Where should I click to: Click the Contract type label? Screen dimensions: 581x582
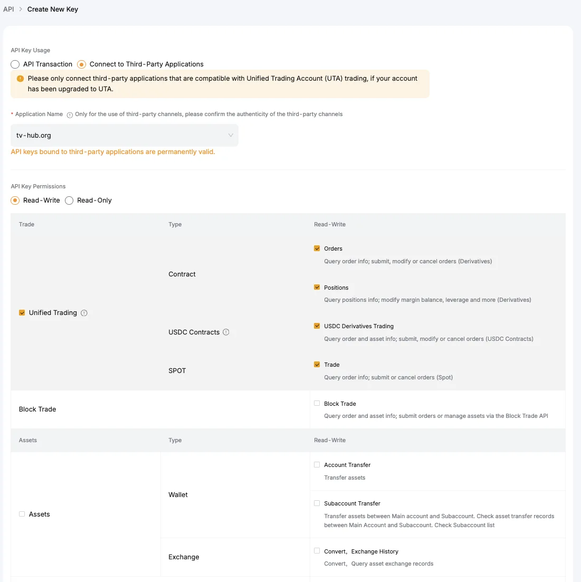point(182,274)
